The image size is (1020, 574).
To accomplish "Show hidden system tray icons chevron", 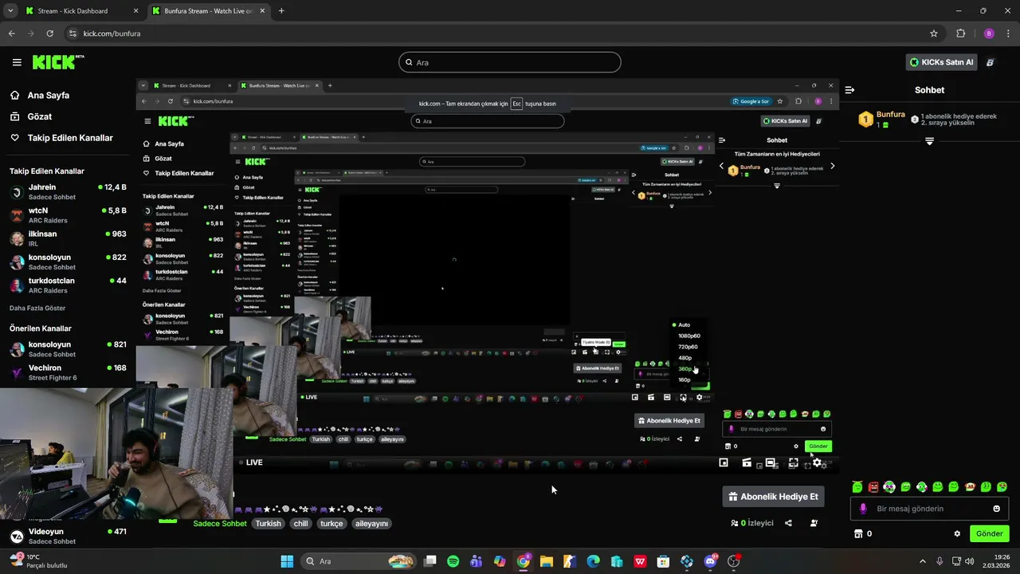I will tap(923, 561).
